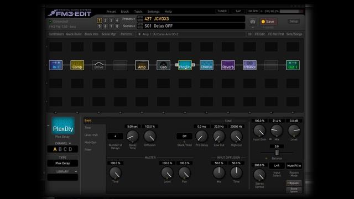Click the Balance slider handle
354x199 pixels.
(277, 153)
